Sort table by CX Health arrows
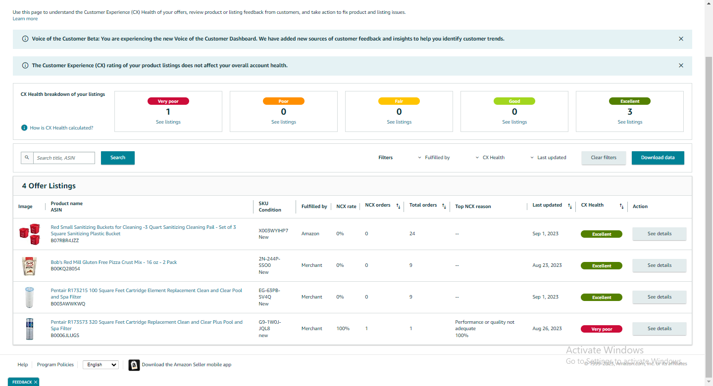Screen dimensions: 713x386 click(x=622, y=206)
